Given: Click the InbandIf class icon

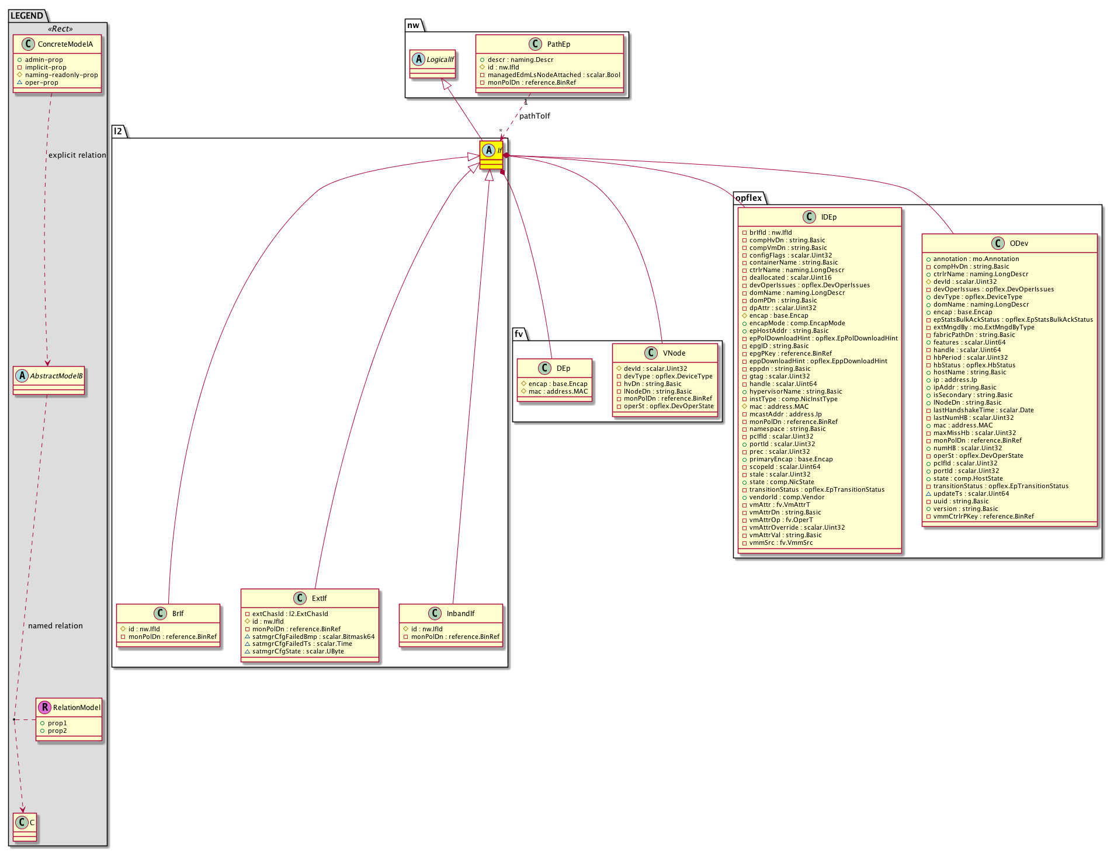Looking at the screenshot, I should coord(435,614).
